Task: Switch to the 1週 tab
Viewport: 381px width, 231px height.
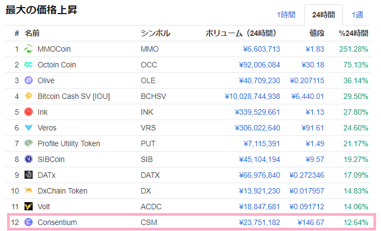Action: click(x=358, y=15)
